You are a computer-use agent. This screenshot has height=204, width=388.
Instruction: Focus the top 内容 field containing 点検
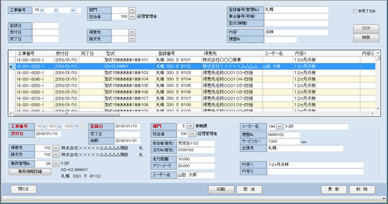[297, 32]
